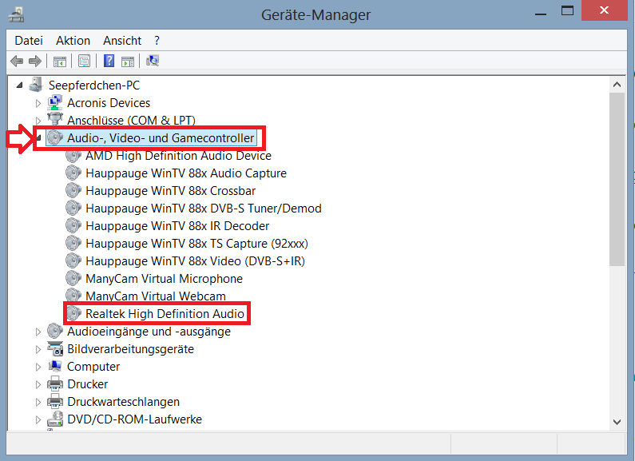
Task: Open the Ansicht menu
Action: pyautogui.click(x=122, y=41)
